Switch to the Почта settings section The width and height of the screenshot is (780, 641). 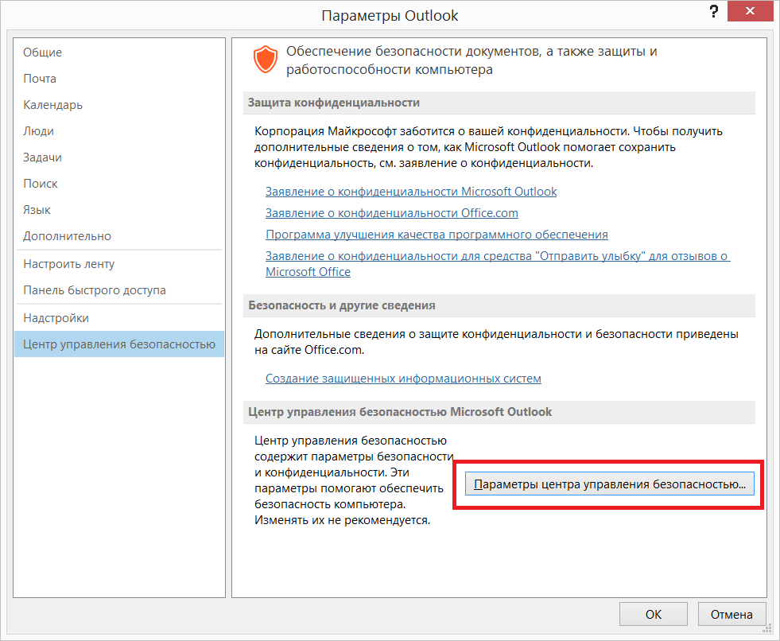point(40,78)
